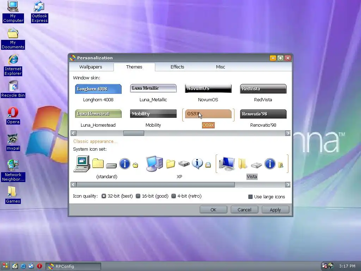
Task: Minimize the Personalization window
Action: click(x=273, y=58)
